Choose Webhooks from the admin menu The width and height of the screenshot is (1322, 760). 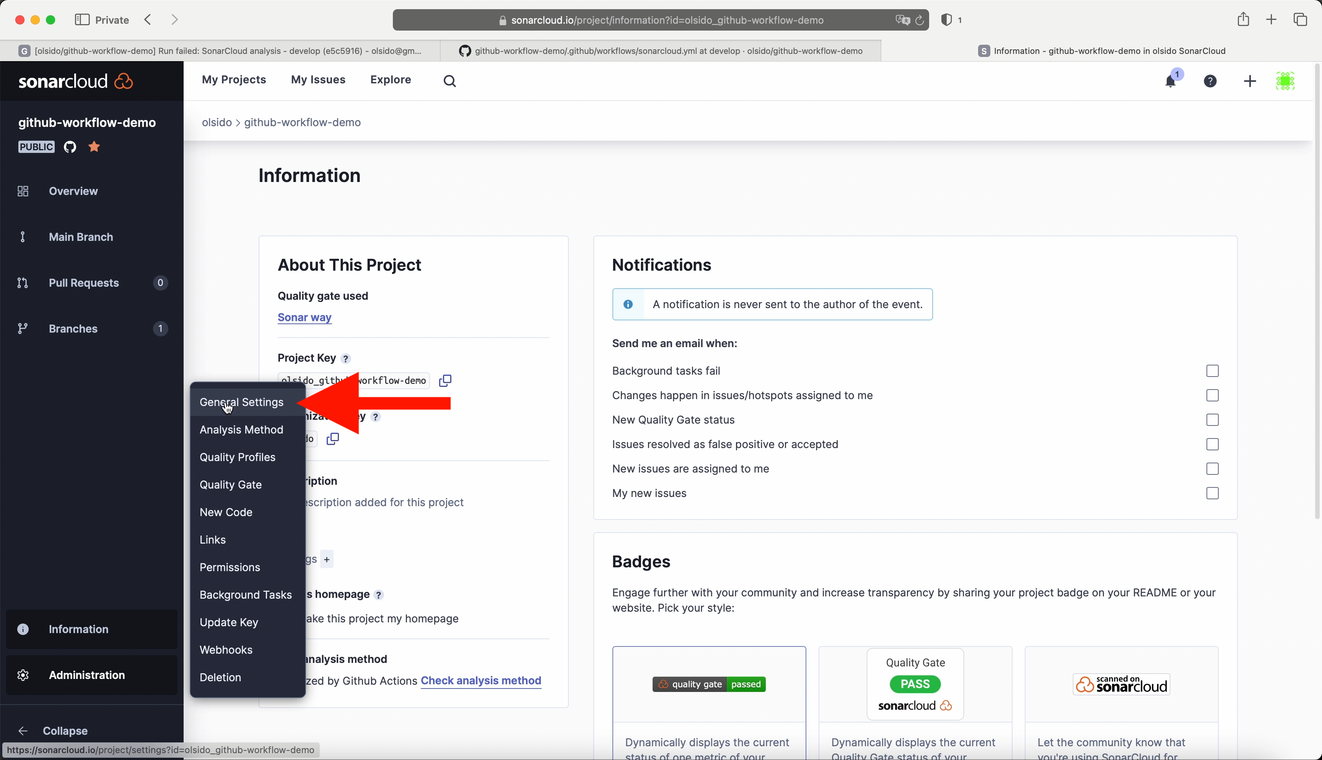(226, 650)
